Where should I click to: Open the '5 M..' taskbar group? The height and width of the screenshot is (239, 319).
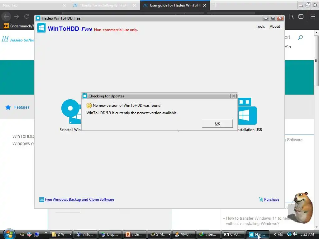pyautogui.click(x=159, y=234)
